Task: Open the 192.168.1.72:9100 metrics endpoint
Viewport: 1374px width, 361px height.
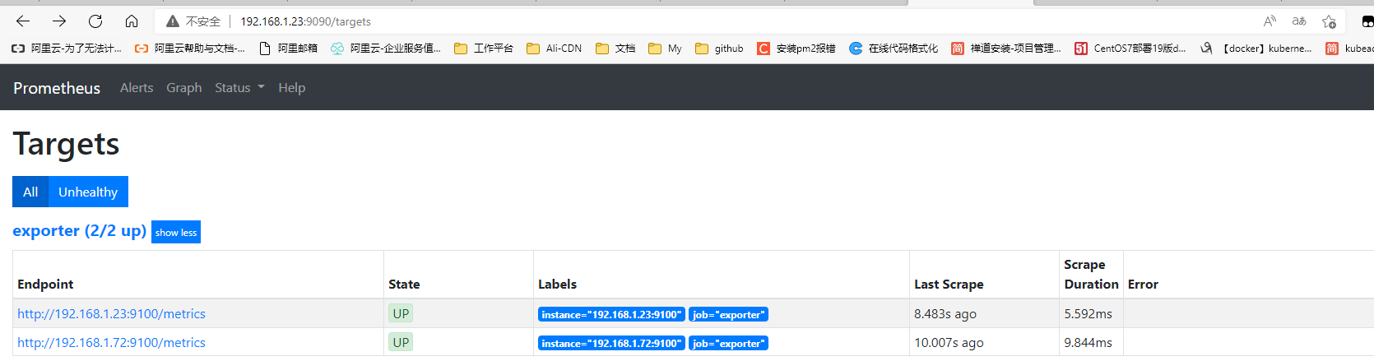Action: pyautogui.click(x=111, y=343)
